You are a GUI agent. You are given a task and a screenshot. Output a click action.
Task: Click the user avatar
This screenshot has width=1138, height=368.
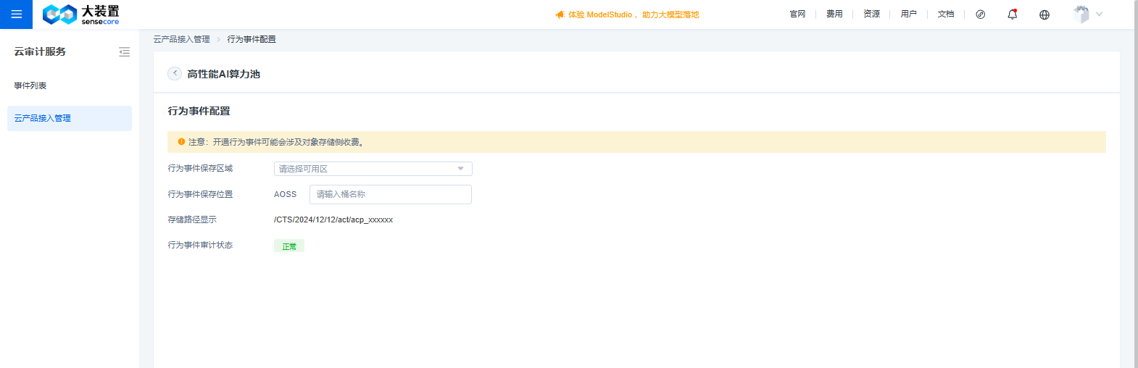(x=1081, y=14)
